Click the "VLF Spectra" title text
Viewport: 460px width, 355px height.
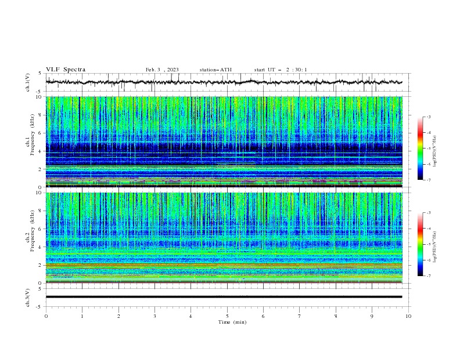[x=66, y=70]
